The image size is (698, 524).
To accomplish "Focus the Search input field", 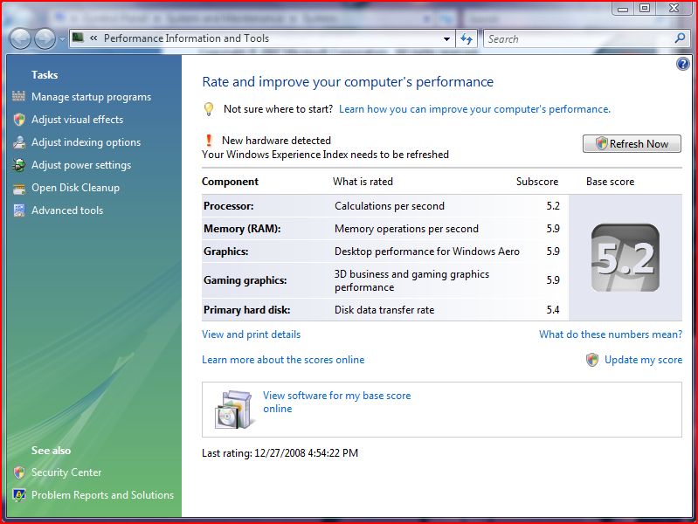I will tap(577, 38).
